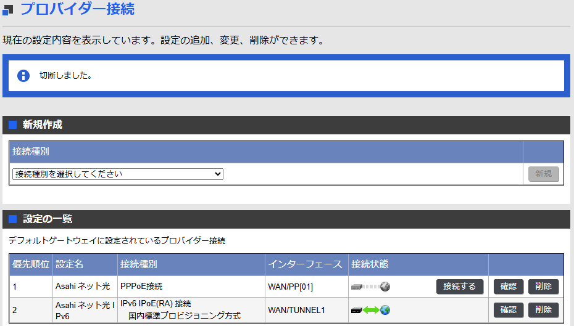Click the 現在の設定内容を表示しています description line
Screen dimensions: 574x326
point(164,40)
